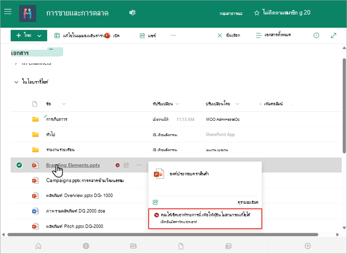The image size is (347, 254).
Task: Click the Word icon for DG.2000 document
Action: [x=35, y=211]
